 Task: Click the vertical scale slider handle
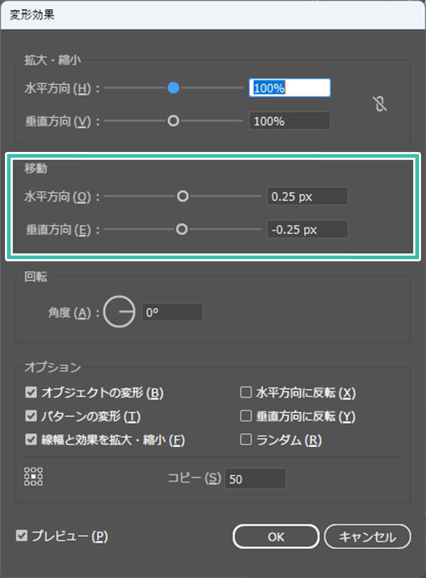[173, 121]
